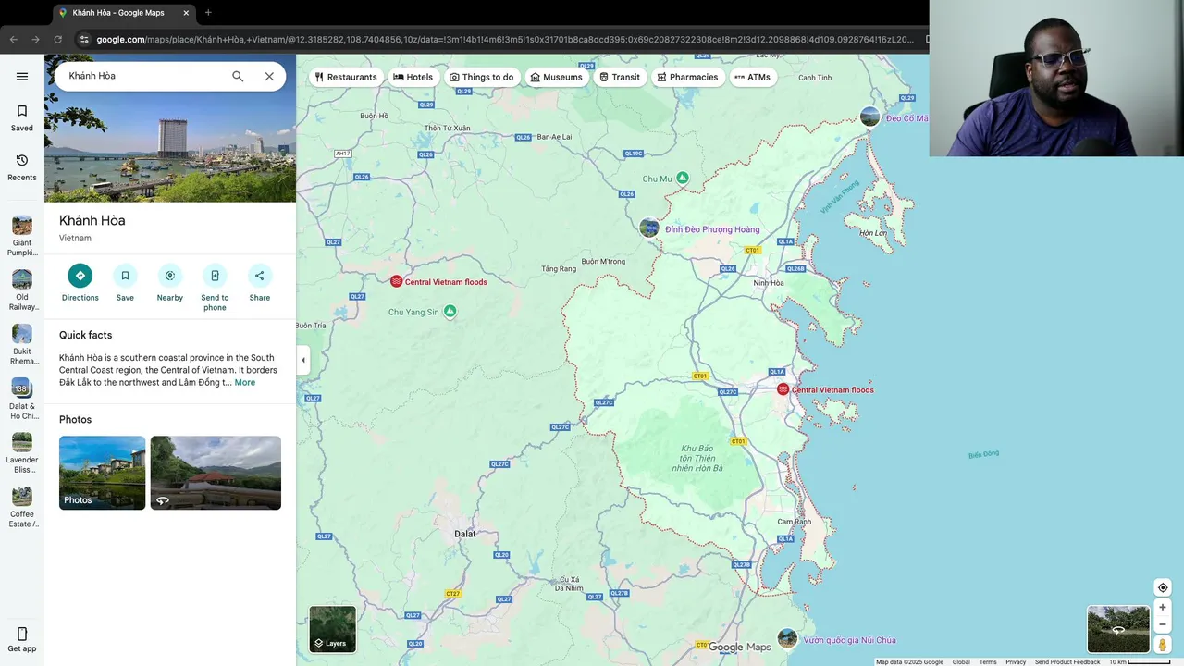This screenshot has height=666, width=1184.
Task: Click Chu Yang Sin mountain marker
Action: pyautogui.click(x=450, y=312)
